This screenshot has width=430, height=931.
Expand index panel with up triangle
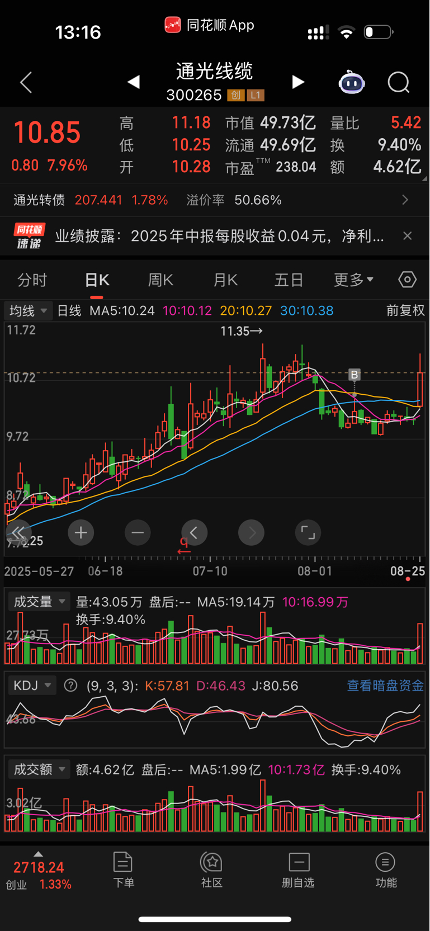click(38, 854)
